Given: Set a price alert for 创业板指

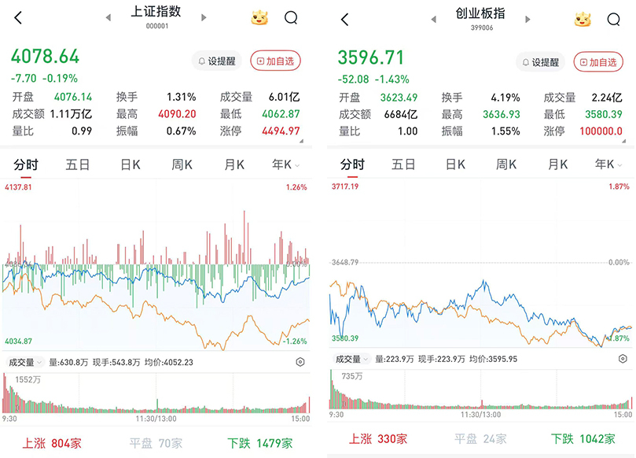Looking at the screenshot, I should tap(540, 62).
